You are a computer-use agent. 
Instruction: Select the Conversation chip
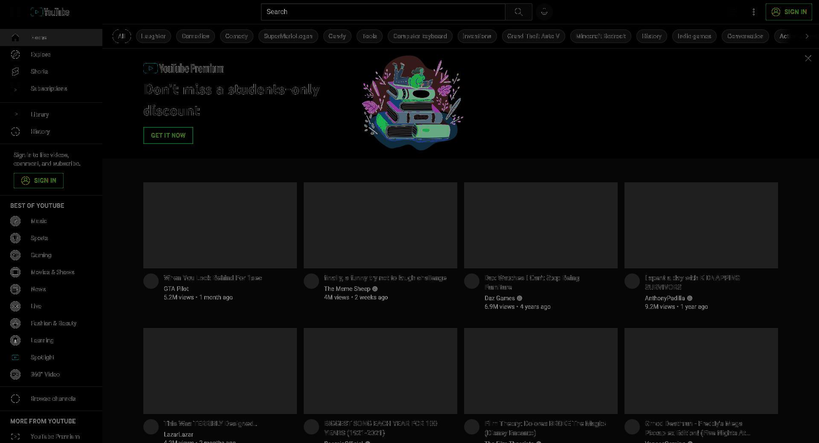click(x=745, y=36)
